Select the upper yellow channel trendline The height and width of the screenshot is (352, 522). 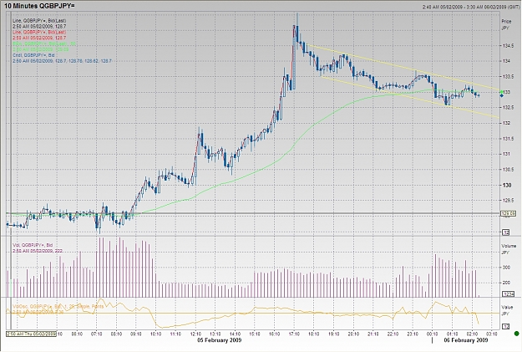(x=403, y=68)
